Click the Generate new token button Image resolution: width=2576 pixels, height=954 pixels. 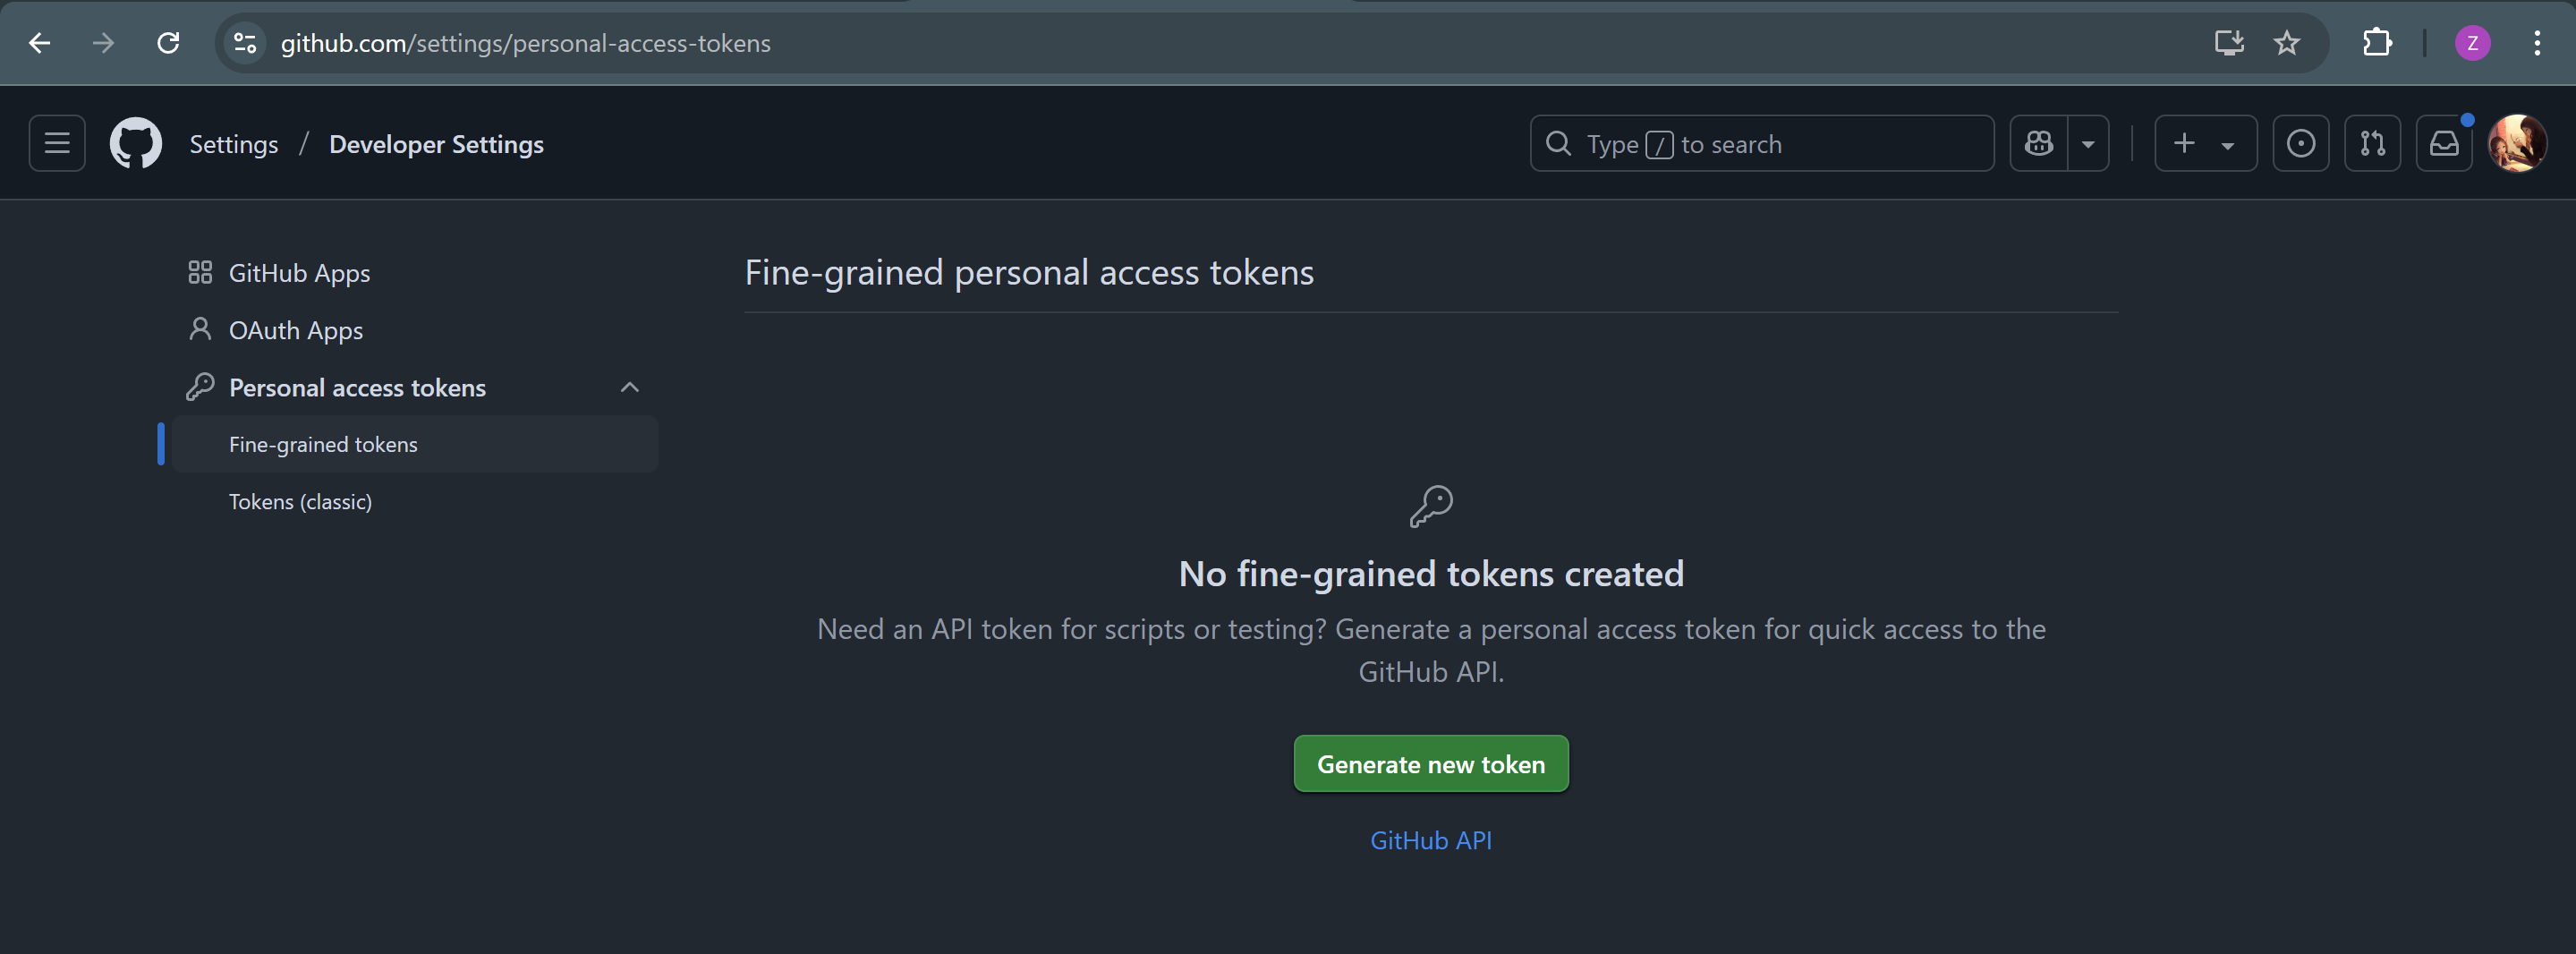click(x=1431, y=765)
